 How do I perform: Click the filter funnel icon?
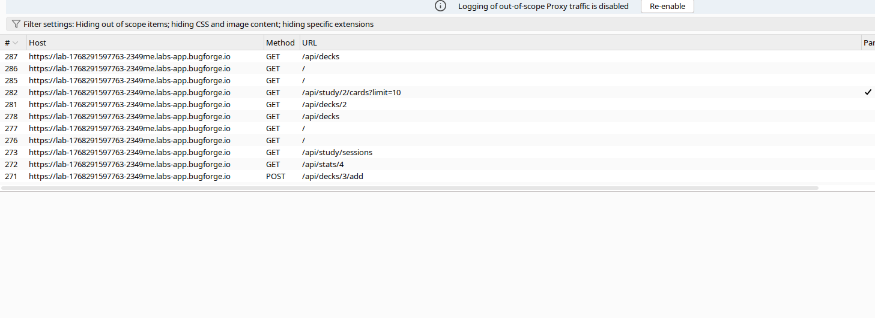16,24
